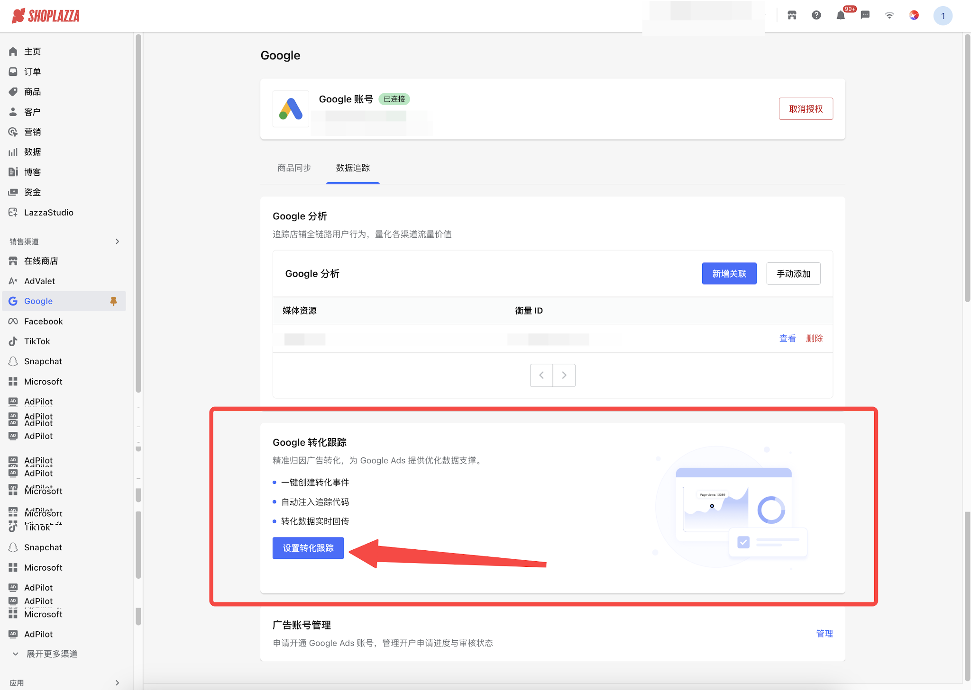
Task: Click the red 删除 link in table row
Action: click(814, 338)
